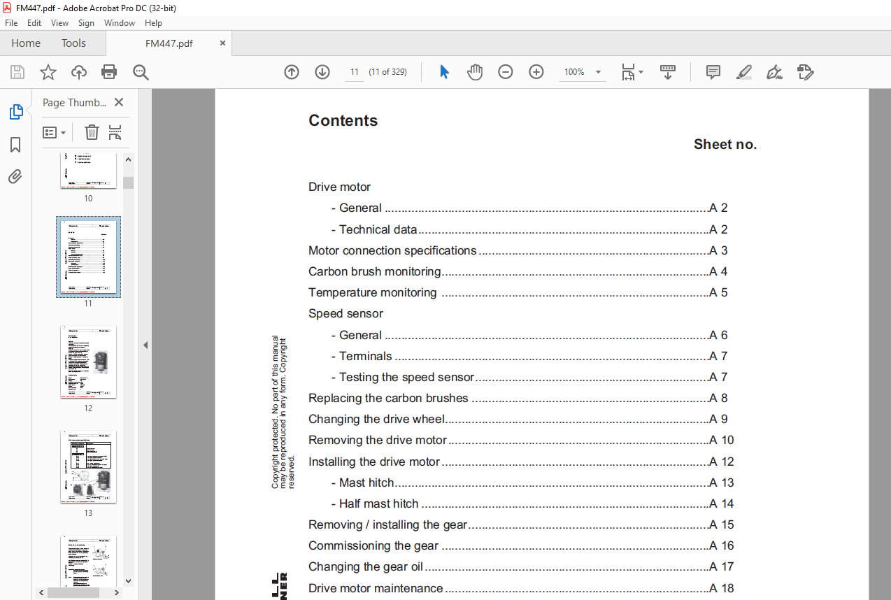Select page 10 thumbnail
Image resolution: width=891 pixels, height=600 pixels.
(x=88, y=171)
